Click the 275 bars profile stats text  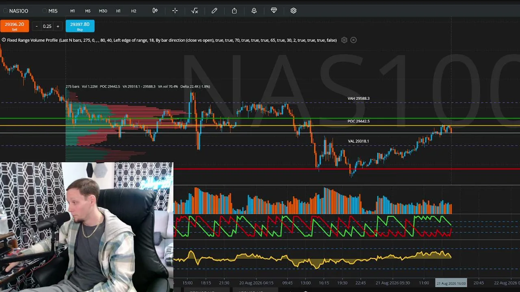tap(138, 86)
